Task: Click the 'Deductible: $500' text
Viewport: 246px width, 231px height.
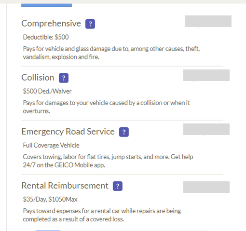Action: [x=46, y=37]
